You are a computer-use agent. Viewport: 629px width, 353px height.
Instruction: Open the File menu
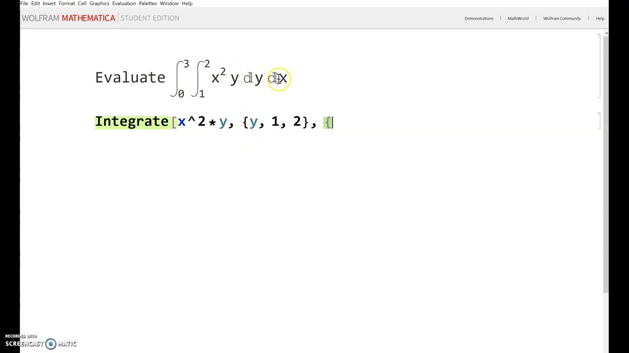tap(24, 3)
